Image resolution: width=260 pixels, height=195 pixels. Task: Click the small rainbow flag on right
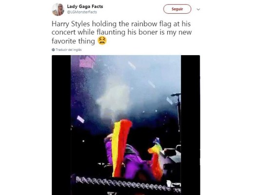[x=156, y=159]
